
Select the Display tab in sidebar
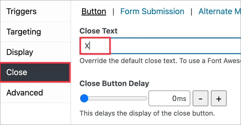click(20, 52)
